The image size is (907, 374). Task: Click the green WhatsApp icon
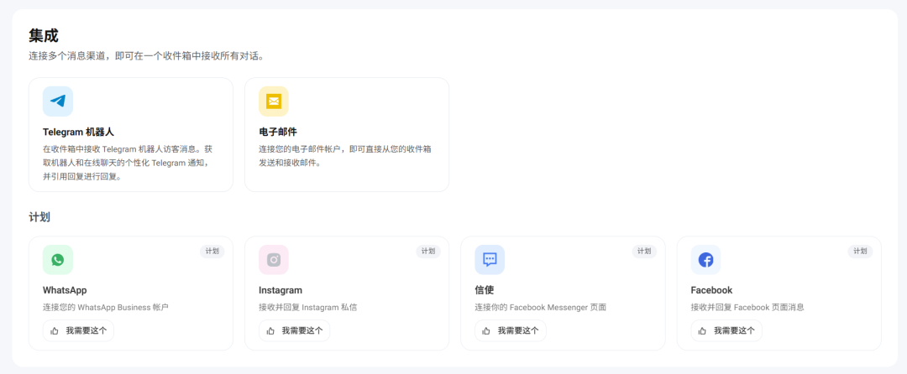pyautogui.click(x=58, y=260)
